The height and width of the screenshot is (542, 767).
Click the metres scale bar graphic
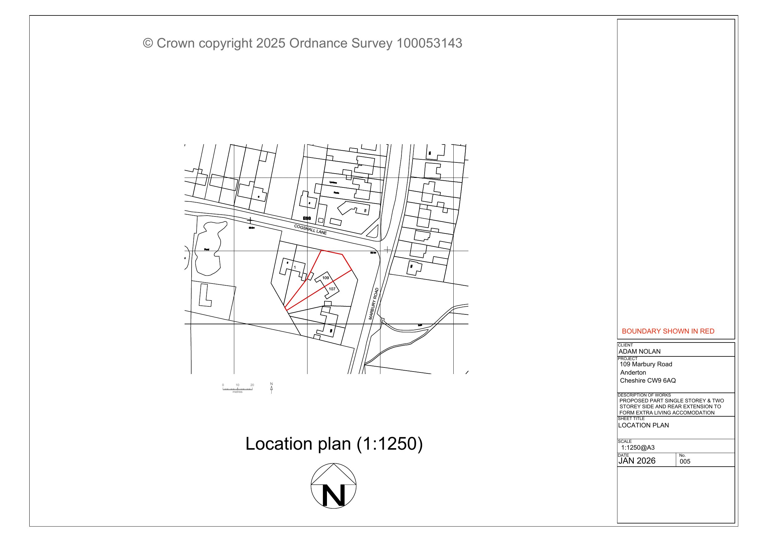(x=238, y=389)
